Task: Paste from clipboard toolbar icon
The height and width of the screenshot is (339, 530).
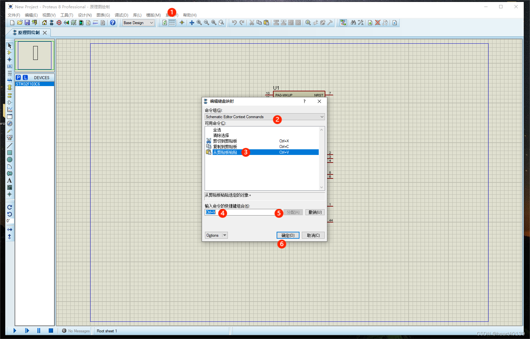Action: (266, 23)
